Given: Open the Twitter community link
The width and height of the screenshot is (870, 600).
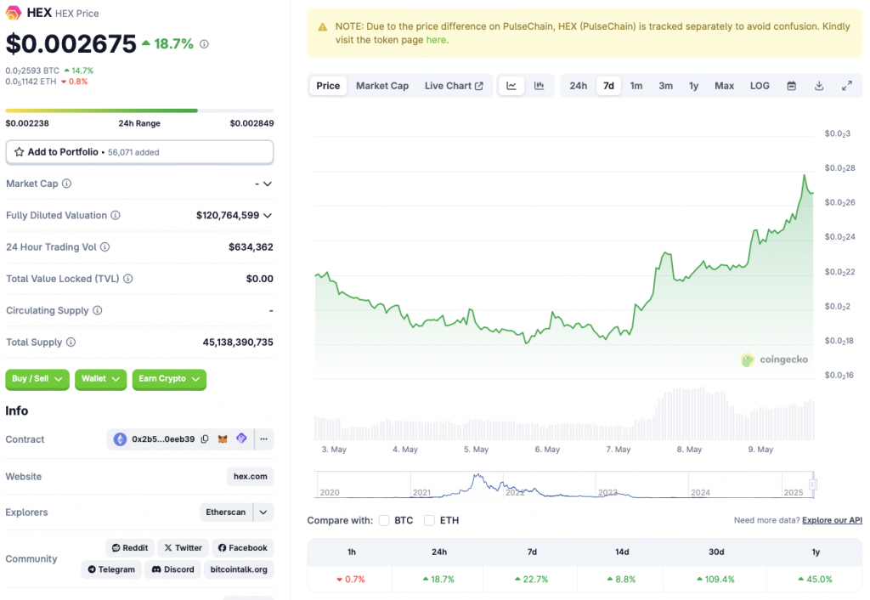Looking at the screenshot, I should (x=184, y=548).
